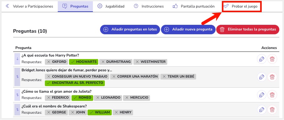Delete the Bridget Jones question
284x120 pixels.
click(x=272, y=77)
